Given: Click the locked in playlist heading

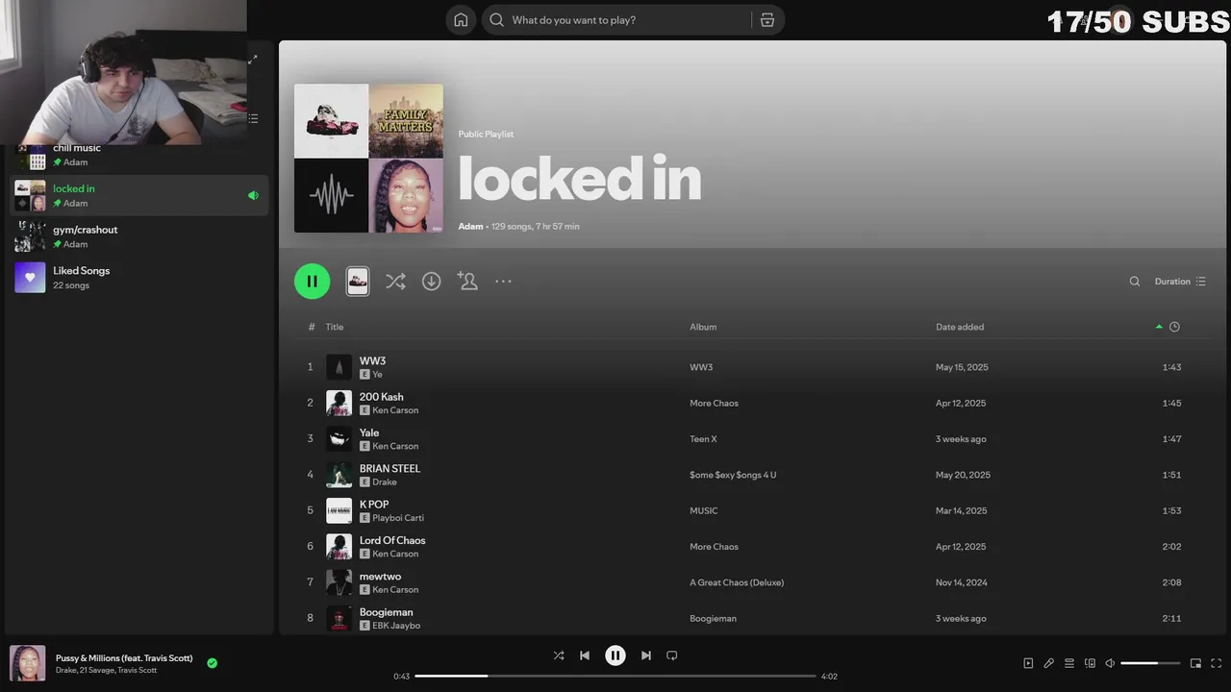Looking at the screenshot, I should (580, 180).
